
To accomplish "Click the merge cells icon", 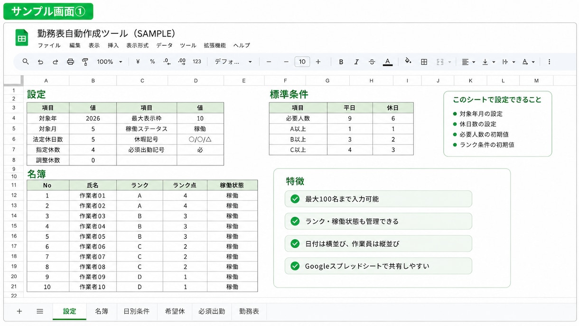I will click(x=439, y=62).
